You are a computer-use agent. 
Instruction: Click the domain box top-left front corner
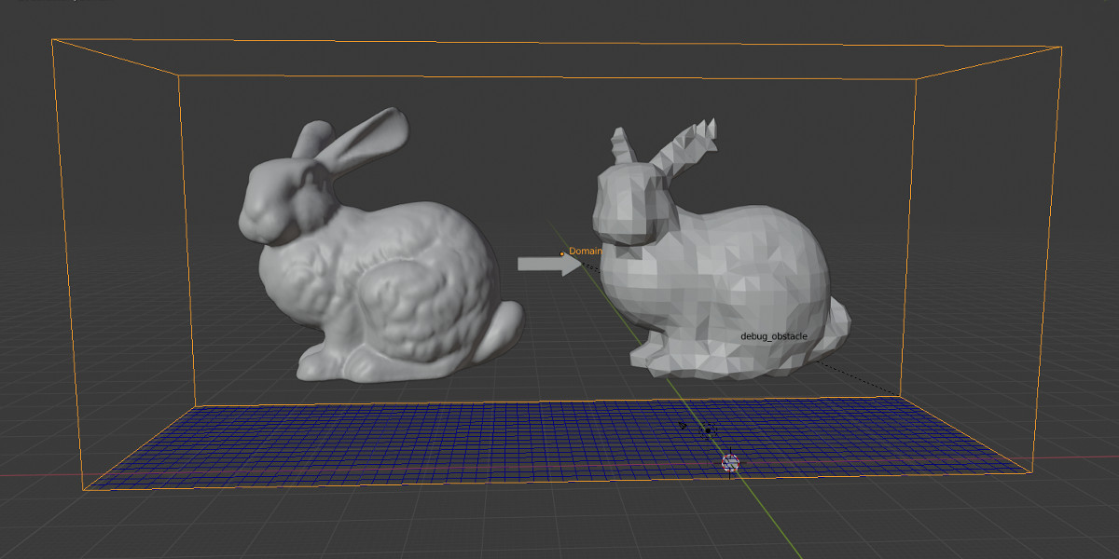pos(53,39)
